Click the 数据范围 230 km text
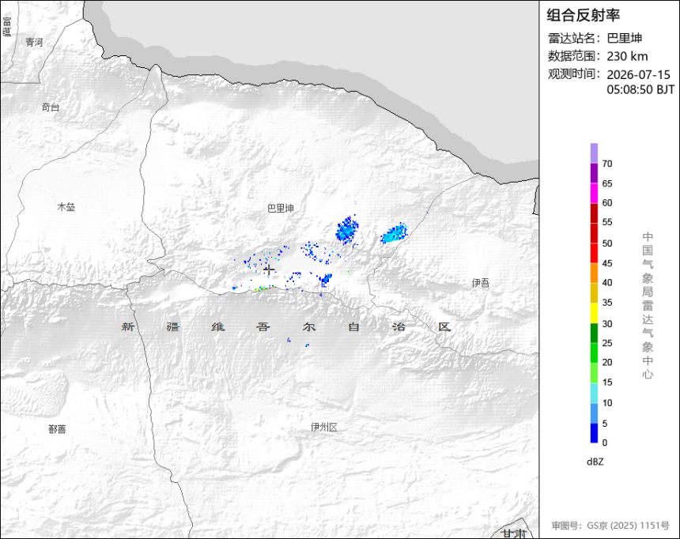Viewport: 680px width, 539px height. [x=598, y=56]
